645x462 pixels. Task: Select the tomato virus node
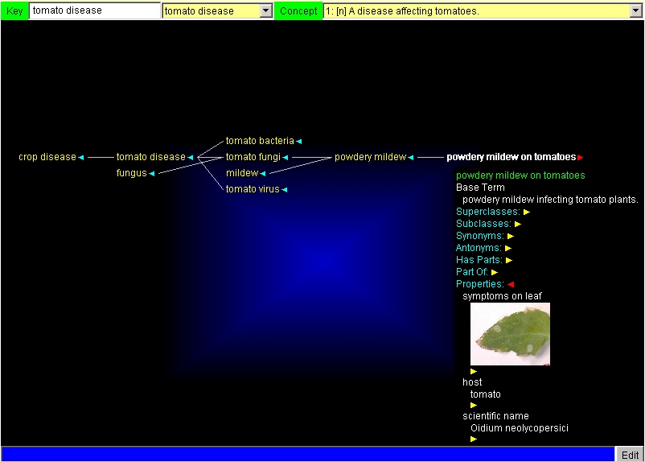(x=253, y=189)
